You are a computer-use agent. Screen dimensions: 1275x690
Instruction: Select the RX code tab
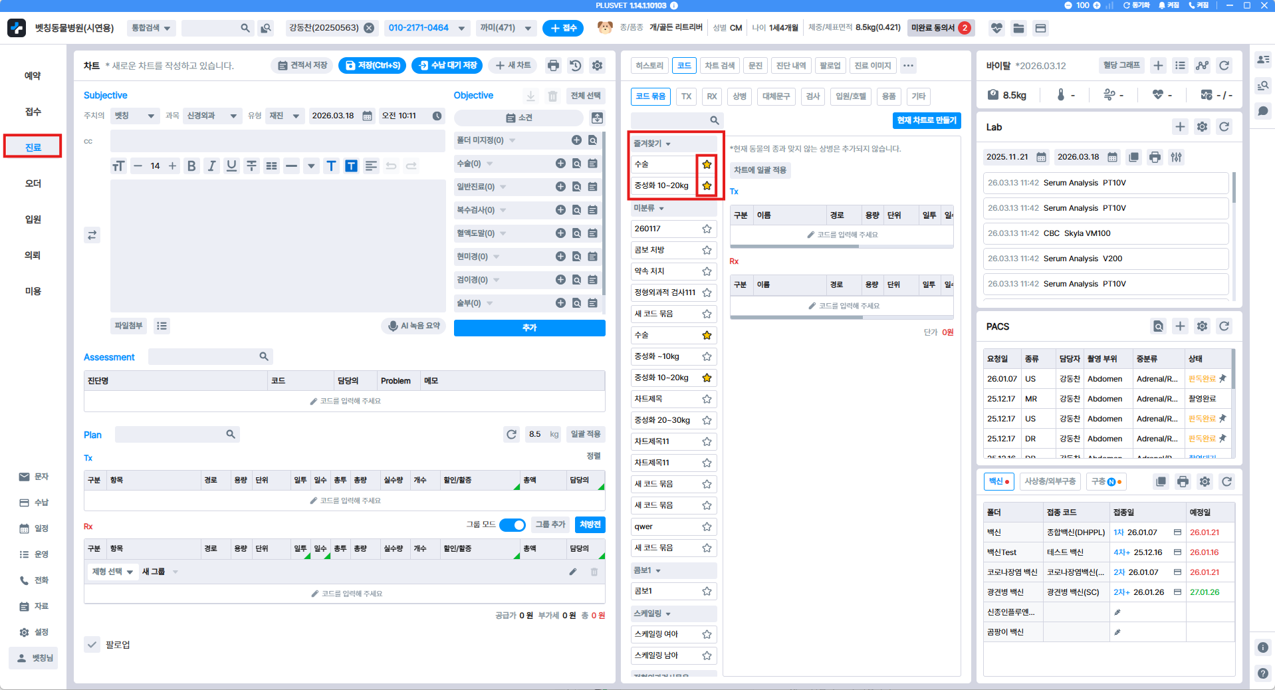[711, 96]
